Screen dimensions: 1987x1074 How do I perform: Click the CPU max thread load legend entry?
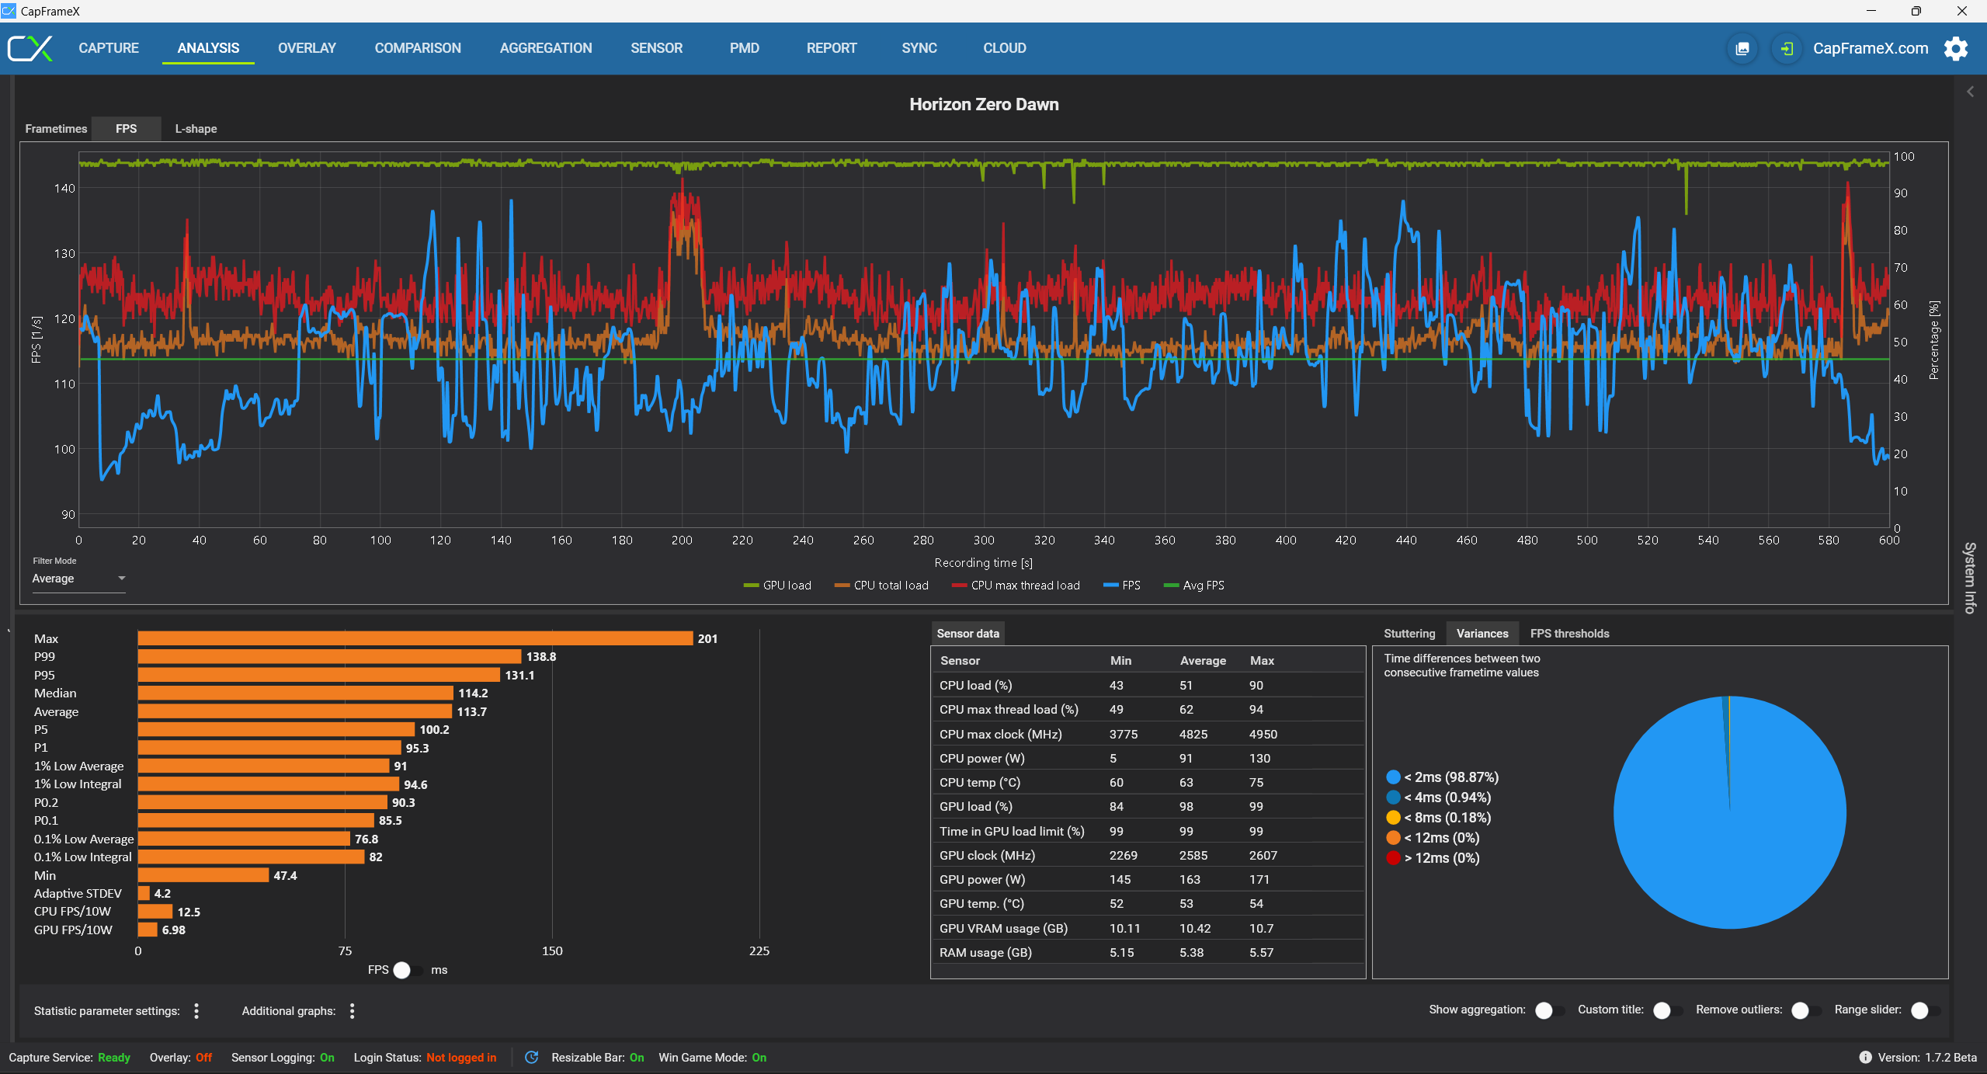[x=1016, y=586]
